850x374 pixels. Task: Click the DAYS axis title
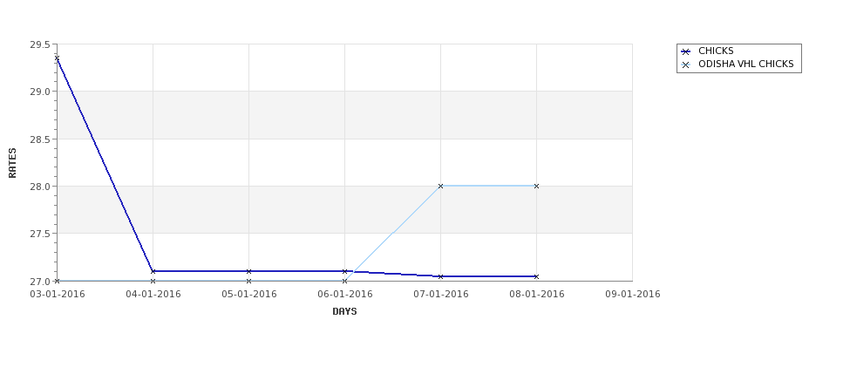coord(344,311)
